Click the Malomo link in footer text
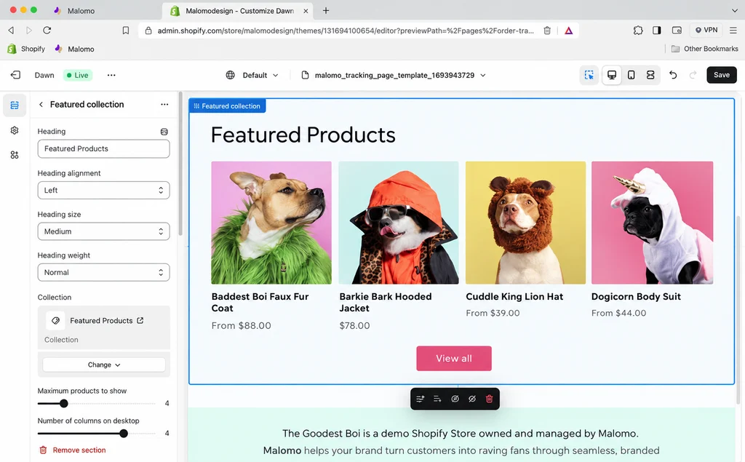 point(282,450)
